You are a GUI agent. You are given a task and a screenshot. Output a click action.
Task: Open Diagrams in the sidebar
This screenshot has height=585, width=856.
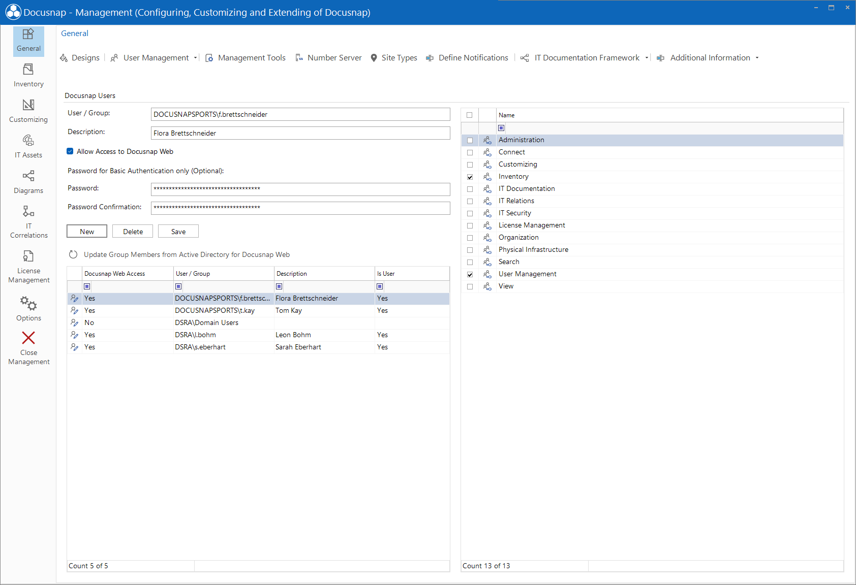[x=28, y=182]
